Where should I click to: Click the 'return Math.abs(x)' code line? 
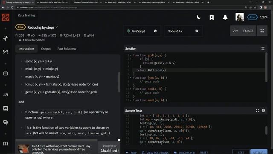151,70
